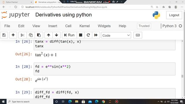Open the Kernel menu
The width and height of the screenshot is (185, 104).
[x=85, y=26]
